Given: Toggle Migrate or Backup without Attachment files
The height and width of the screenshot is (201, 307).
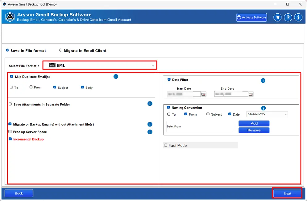Looking at the screenshot, I should (x=10, y=124).
